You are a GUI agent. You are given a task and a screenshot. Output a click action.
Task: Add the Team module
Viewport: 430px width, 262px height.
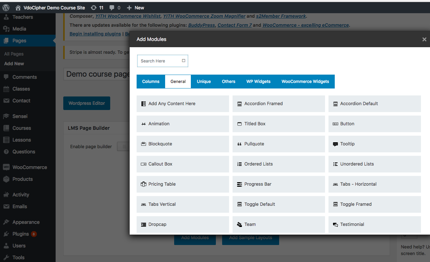pyautogui.click(x=279, y=225)
